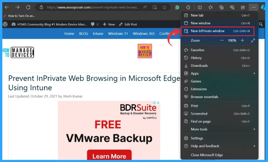This screenshot has height=162, width=268.
Task: Choose Close Microsoft Edge
Action: coord(220,155)
